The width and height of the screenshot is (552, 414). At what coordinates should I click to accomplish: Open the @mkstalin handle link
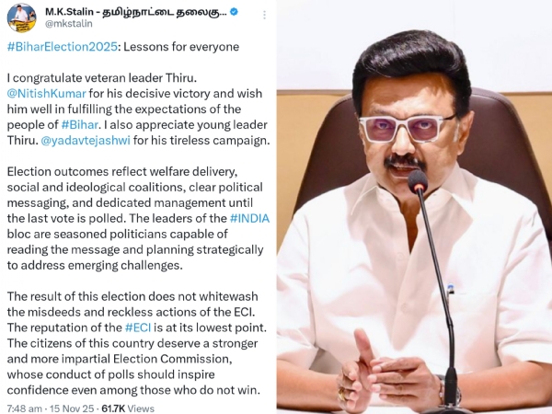69,24
